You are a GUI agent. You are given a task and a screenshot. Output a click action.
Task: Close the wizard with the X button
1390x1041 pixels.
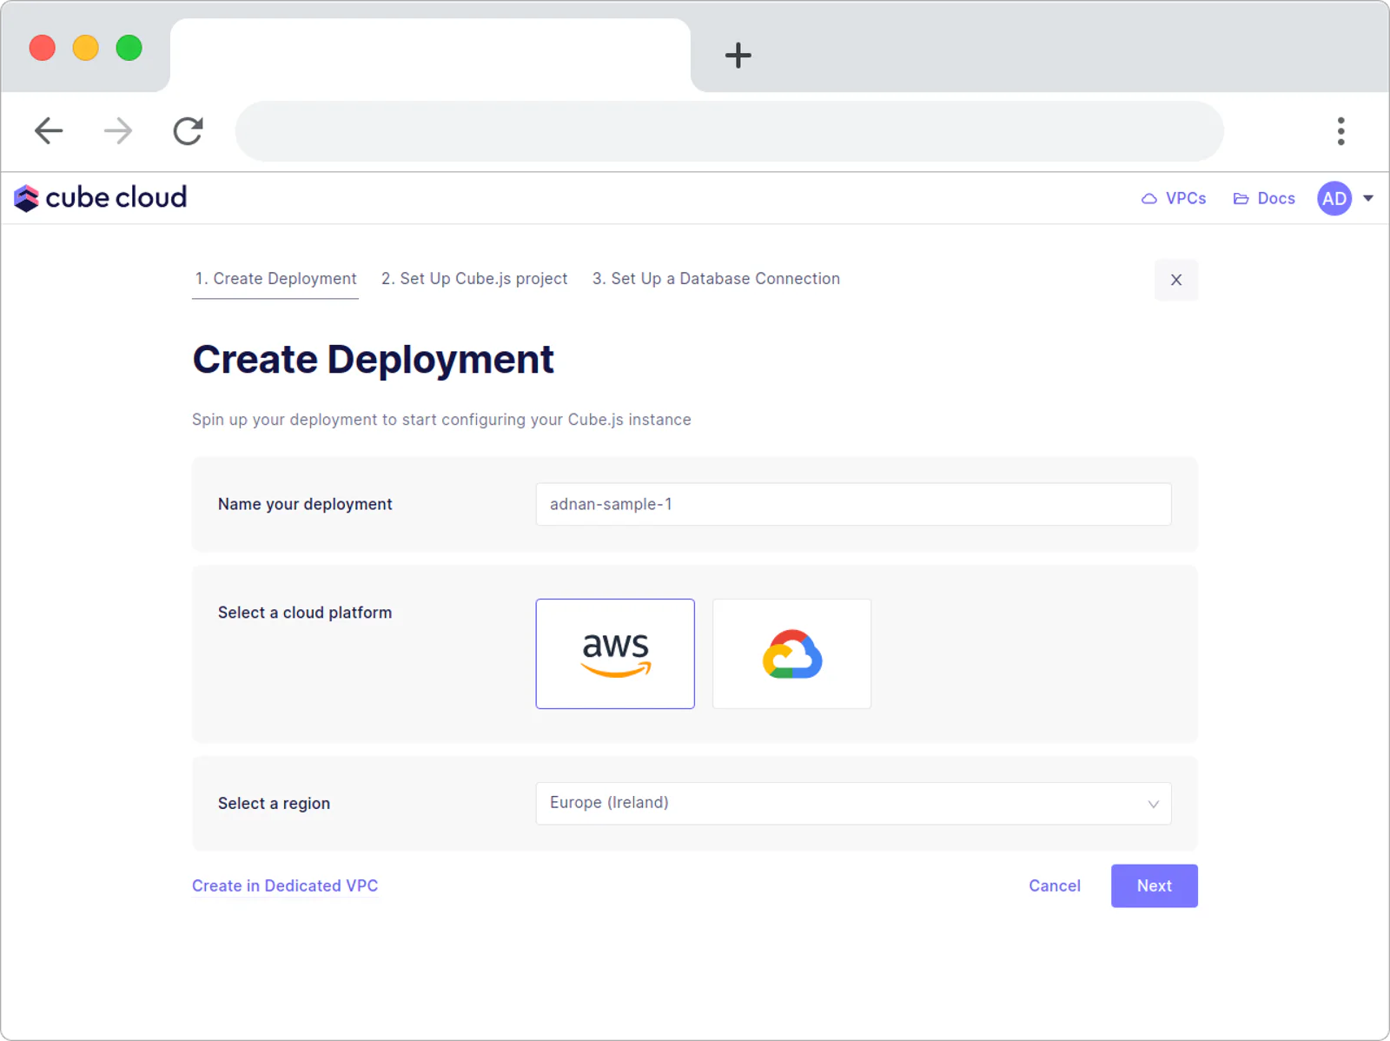tap(1176, 280)
